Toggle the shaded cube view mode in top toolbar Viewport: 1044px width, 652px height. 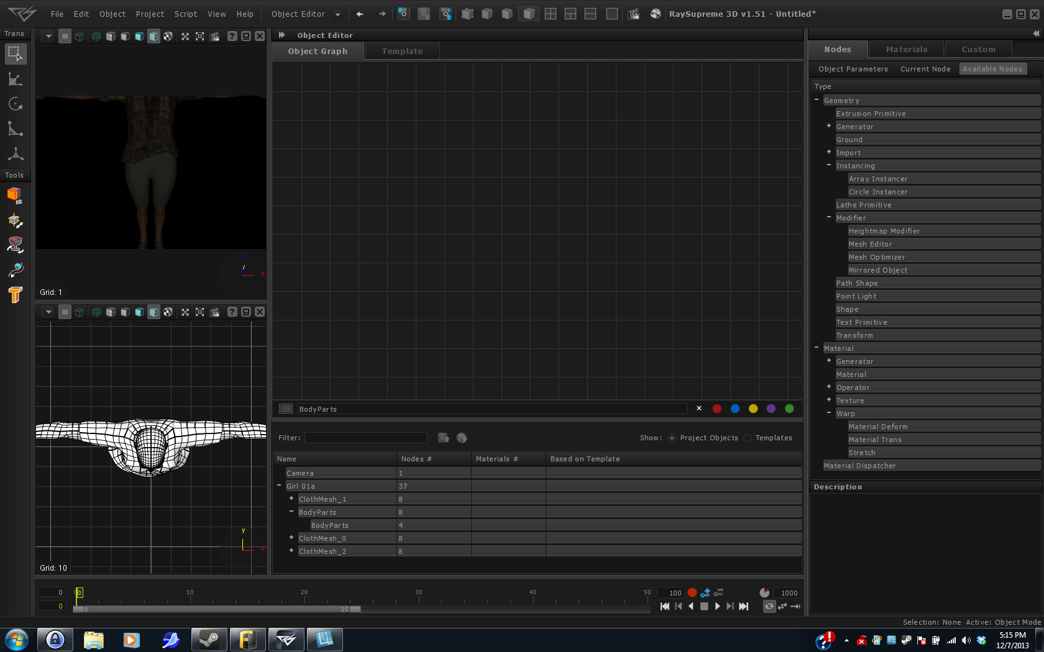pyautogui.click(x=529, y=14)
